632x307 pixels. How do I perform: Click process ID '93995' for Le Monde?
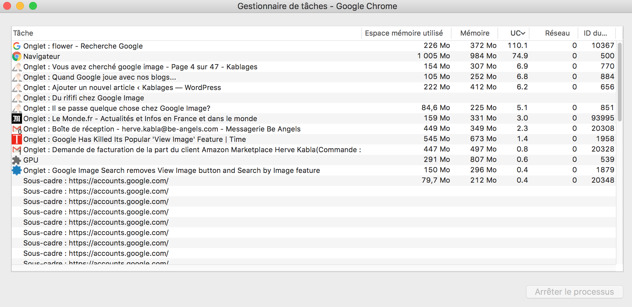[x=603, y=118]
